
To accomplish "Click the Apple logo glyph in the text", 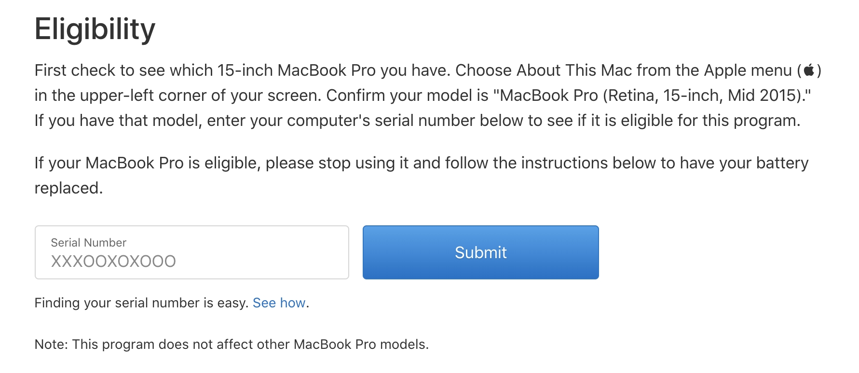I will tap(809, 70).
